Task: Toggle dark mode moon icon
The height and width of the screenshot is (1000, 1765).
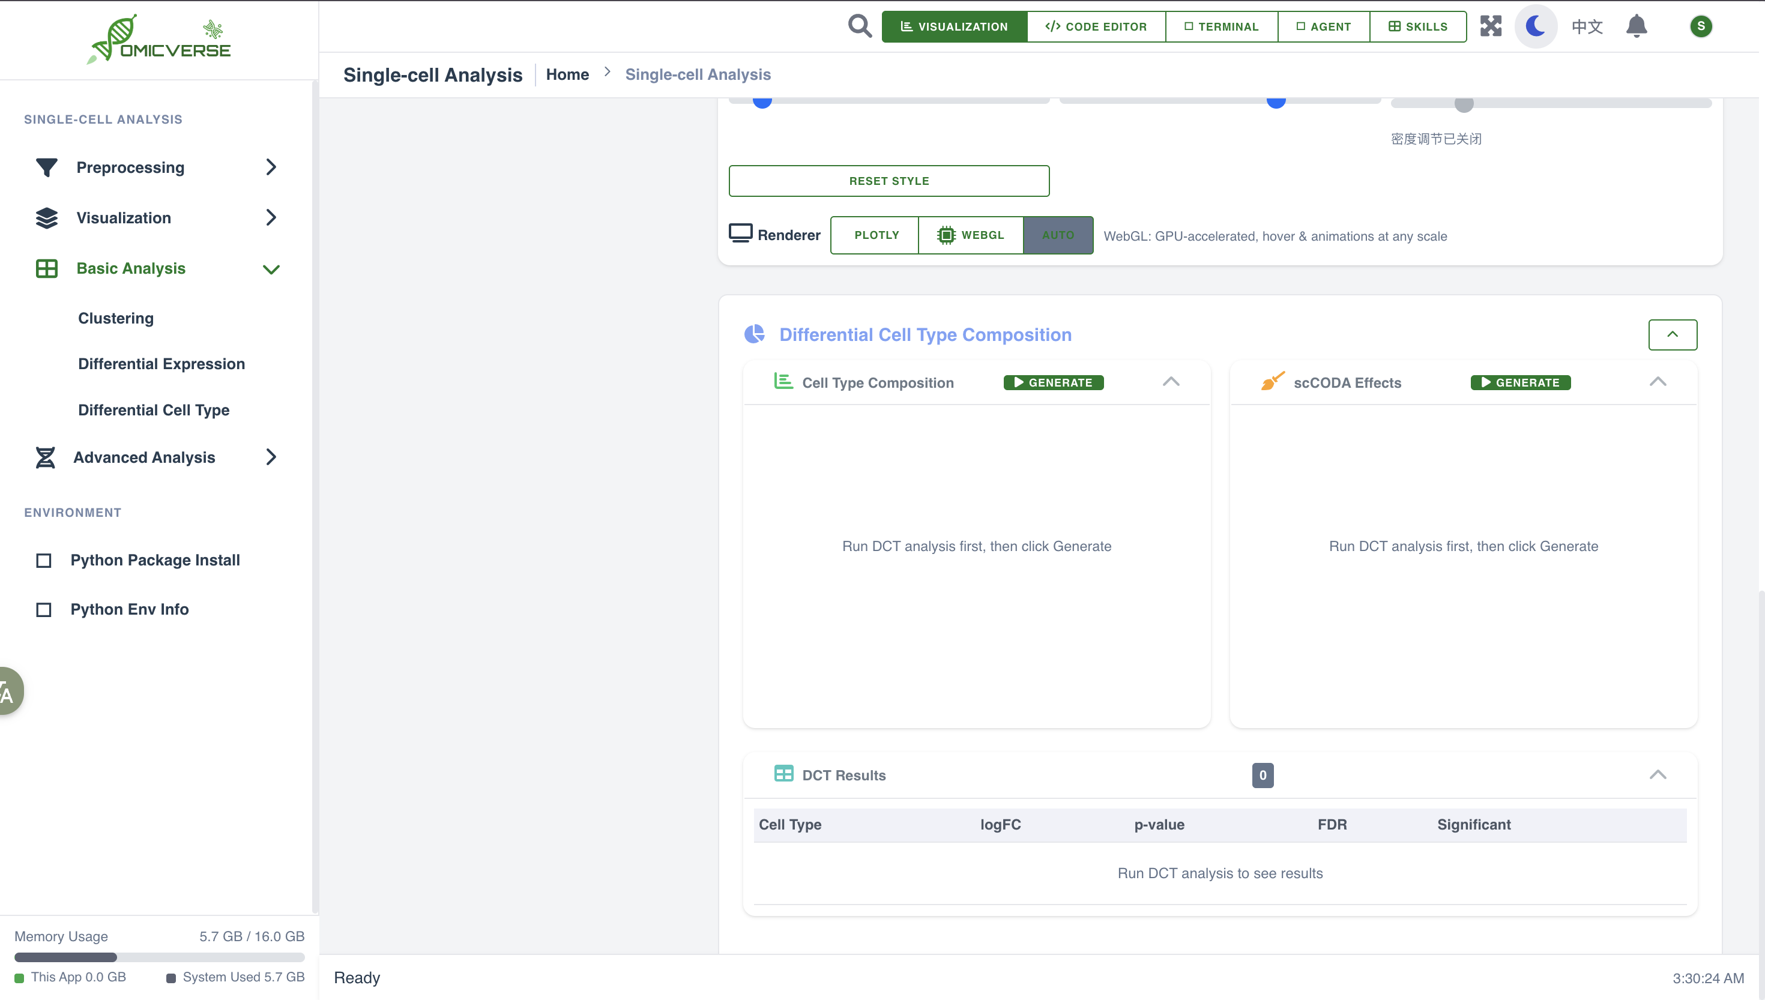Action: [1536, 26]
